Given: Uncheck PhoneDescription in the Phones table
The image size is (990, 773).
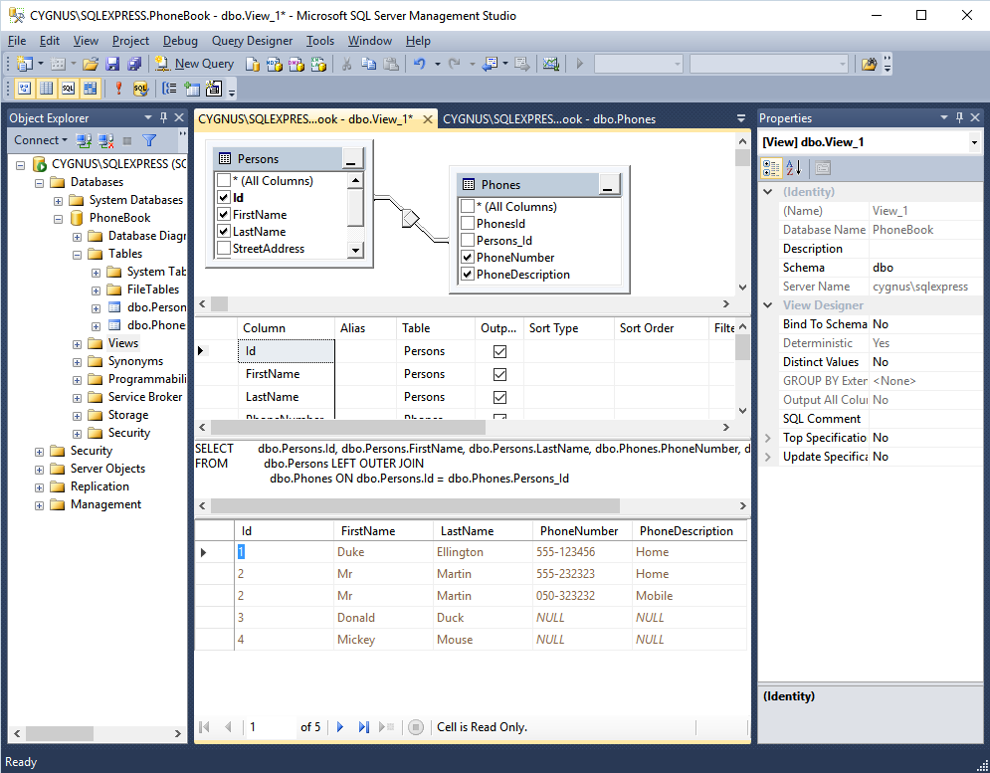Looking at the screenshot, I should click(468, 275).
